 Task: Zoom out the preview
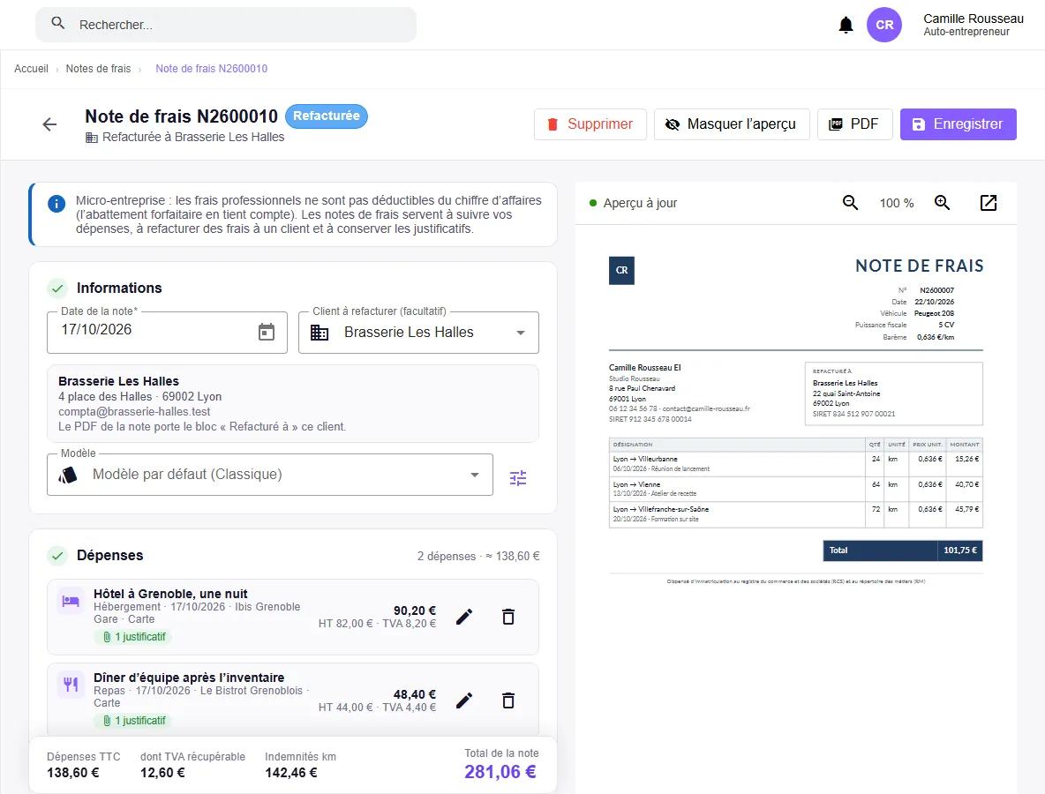point(850,203)
